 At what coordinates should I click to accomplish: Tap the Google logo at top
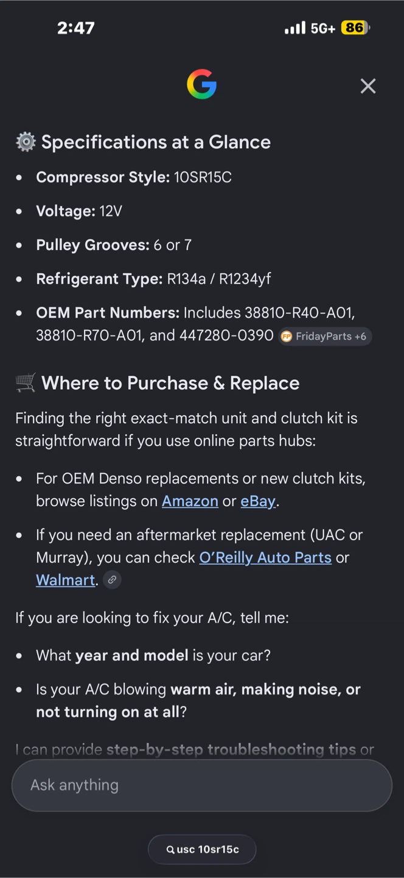click(201, 85)
